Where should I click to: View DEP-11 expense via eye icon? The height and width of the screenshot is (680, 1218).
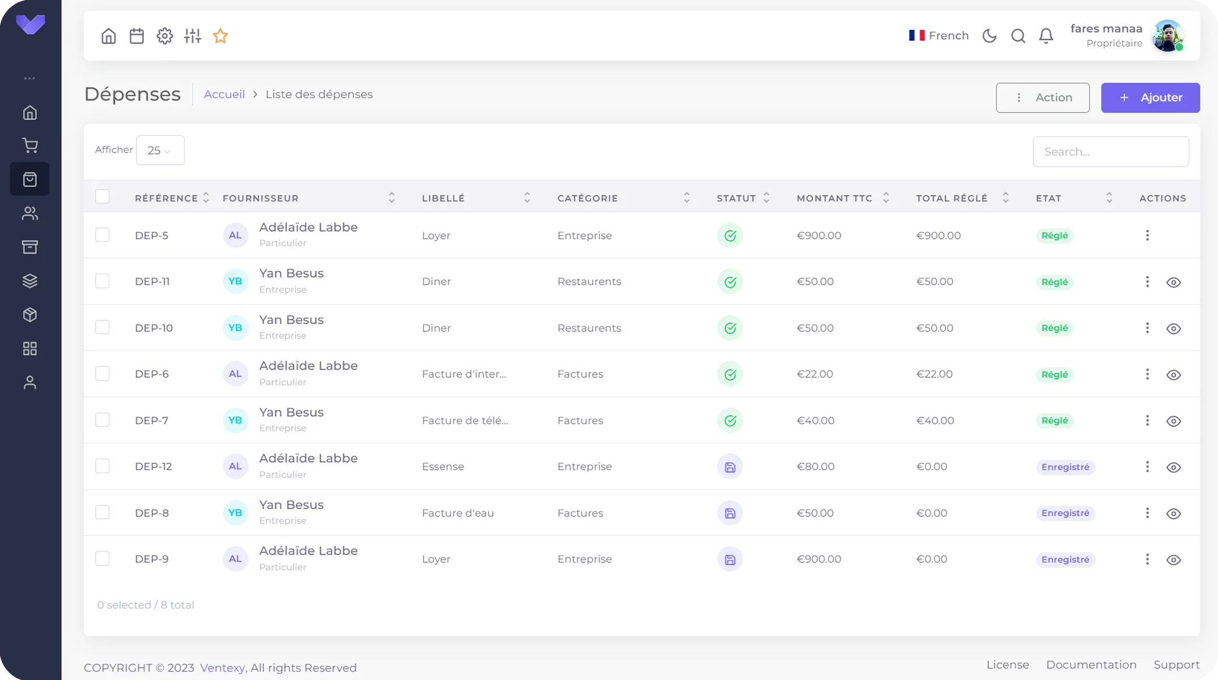(x=1173, y=282)
